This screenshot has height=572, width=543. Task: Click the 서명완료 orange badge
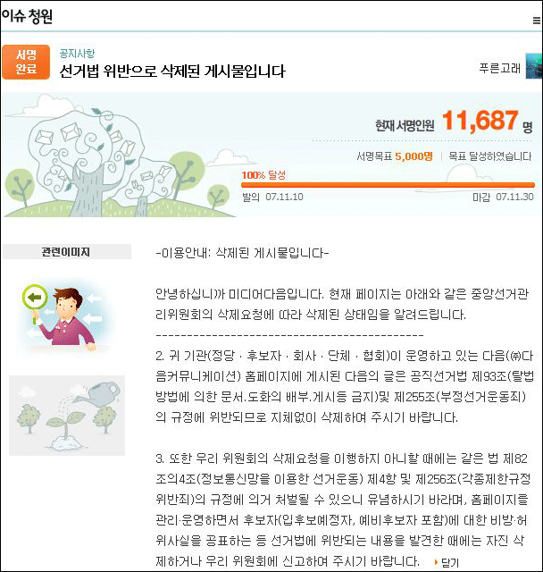click(x=26, y=62)
